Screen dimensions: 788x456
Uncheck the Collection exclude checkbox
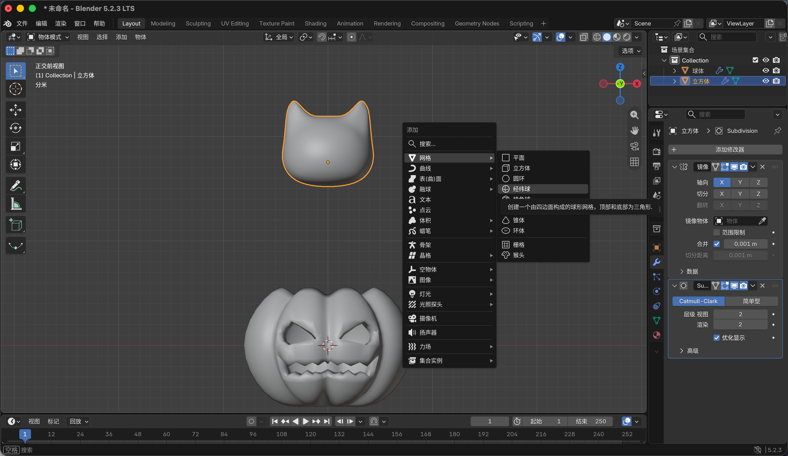point(755,60)
